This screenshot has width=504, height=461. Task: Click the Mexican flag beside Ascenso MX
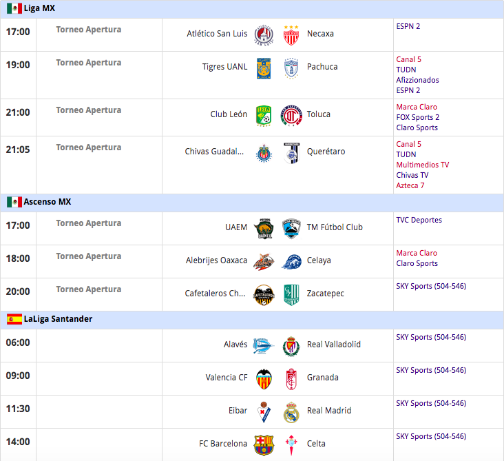14,202
